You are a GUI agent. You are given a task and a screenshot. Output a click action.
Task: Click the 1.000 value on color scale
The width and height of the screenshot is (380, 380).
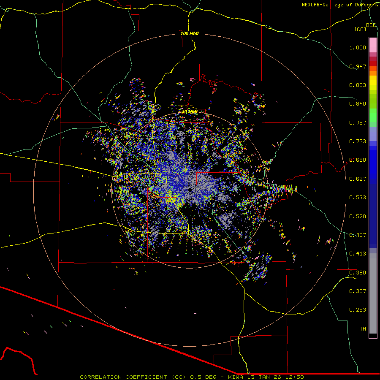(358, 47)
